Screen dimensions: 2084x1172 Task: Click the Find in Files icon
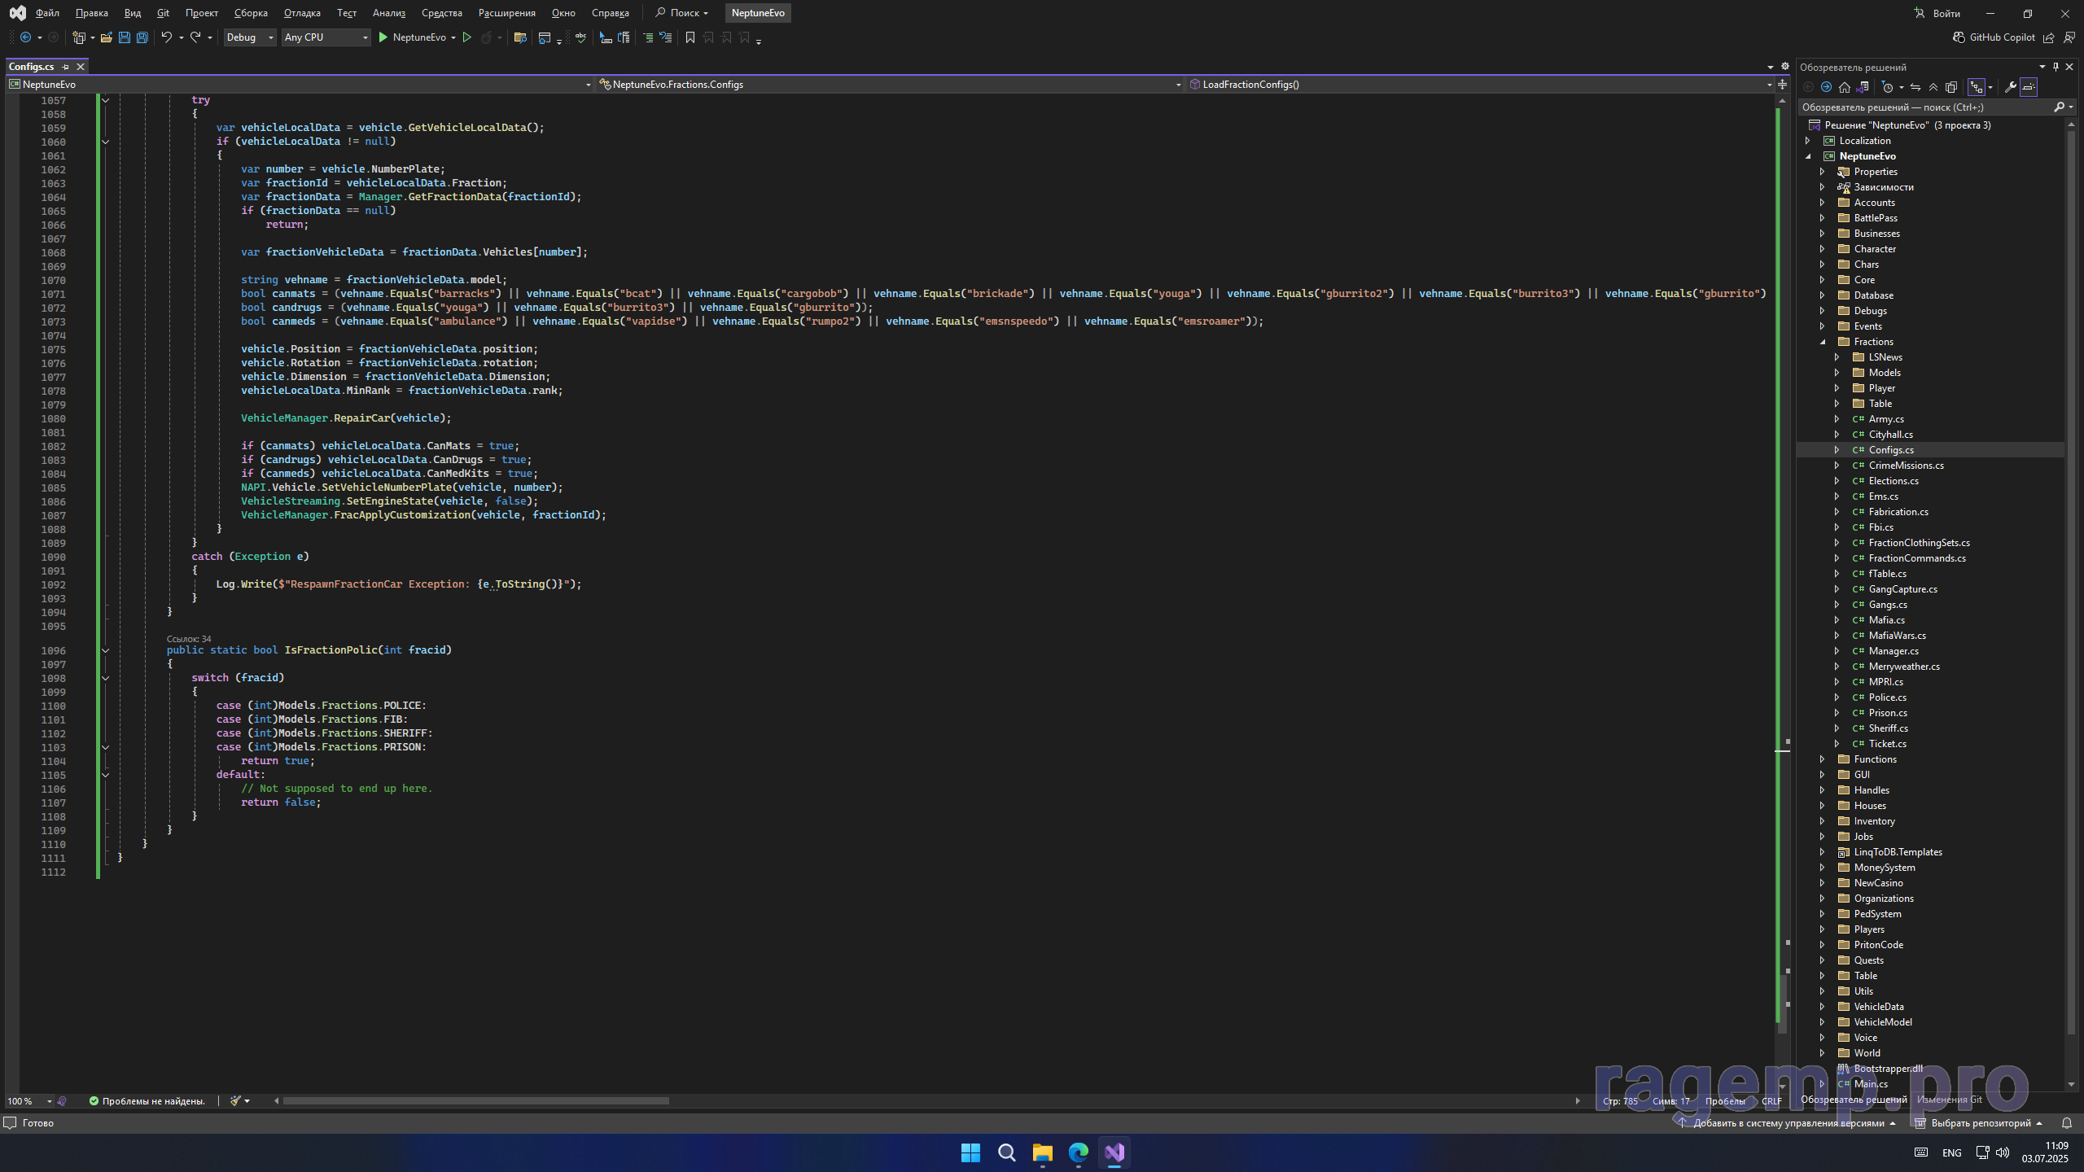[520, 37]
